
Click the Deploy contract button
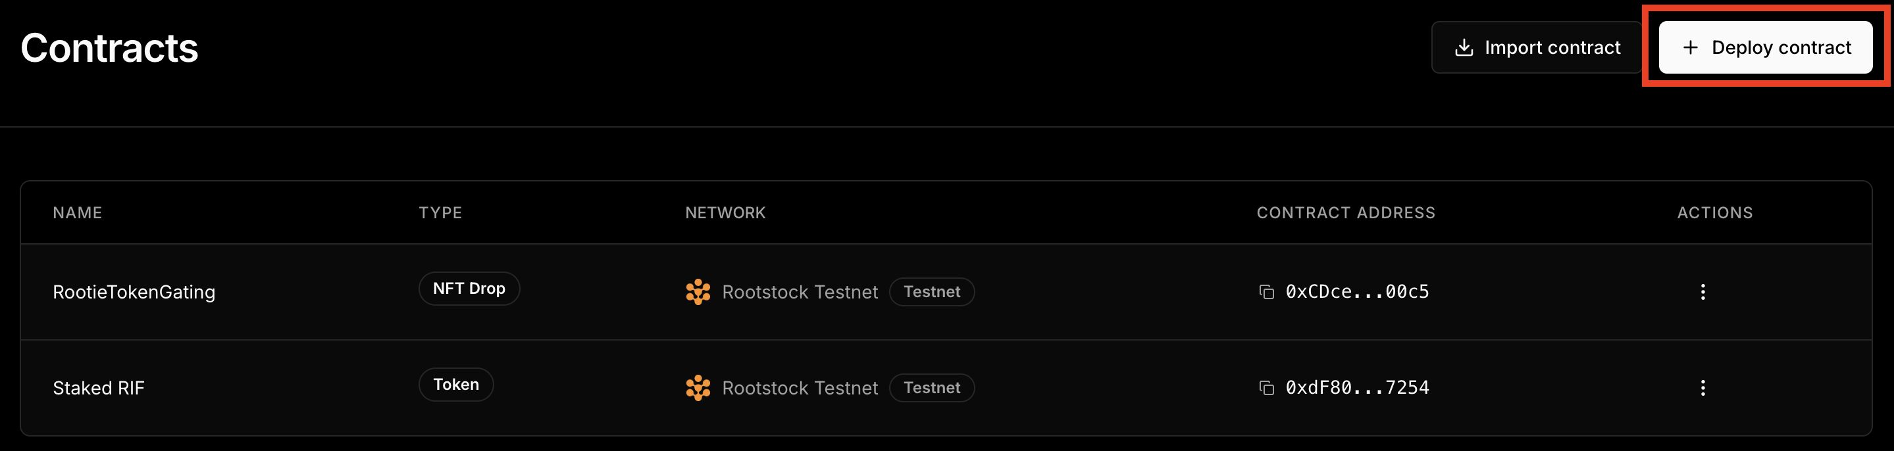click(1765, 48)
